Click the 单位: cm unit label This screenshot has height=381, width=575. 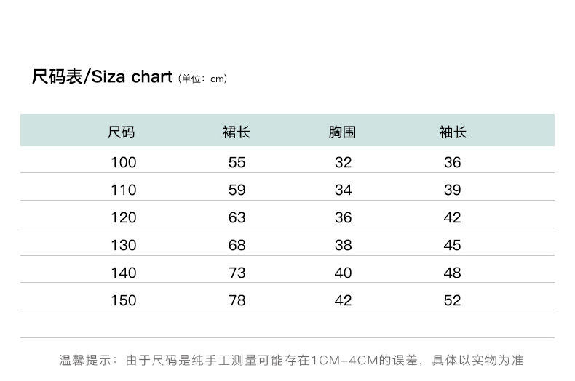click(203, 79)
